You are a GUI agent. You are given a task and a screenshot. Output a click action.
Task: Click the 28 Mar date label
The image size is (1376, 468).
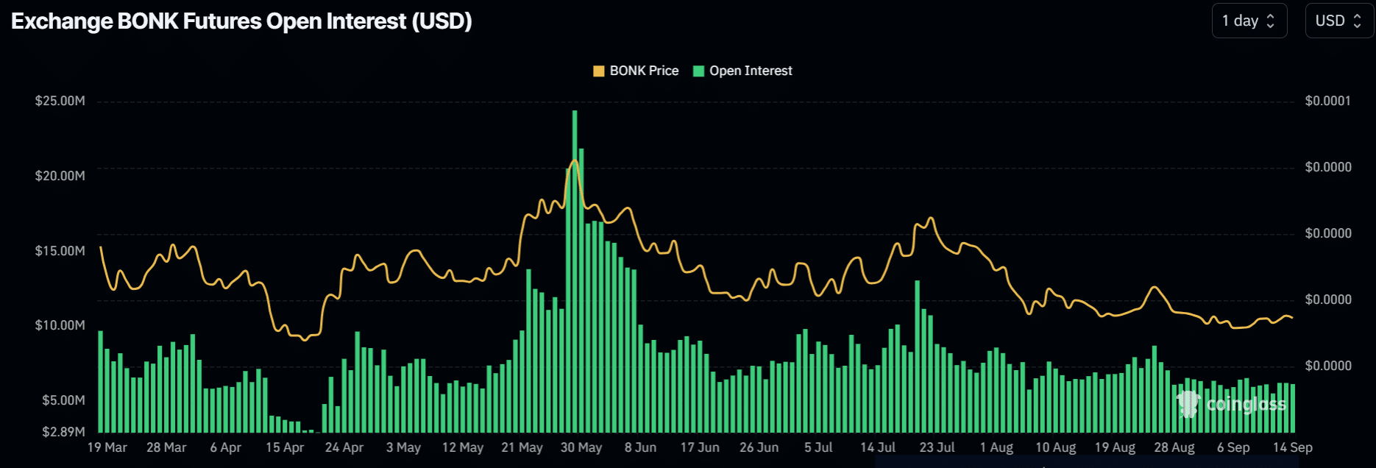pyautogui.click(x=166, y=447)
